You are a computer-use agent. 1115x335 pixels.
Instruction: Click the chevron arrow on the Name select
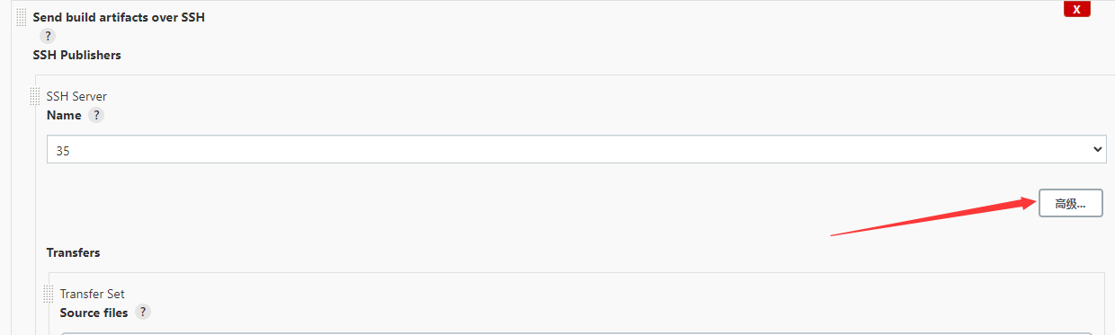pyautogui.click(x=1096, y=149)
